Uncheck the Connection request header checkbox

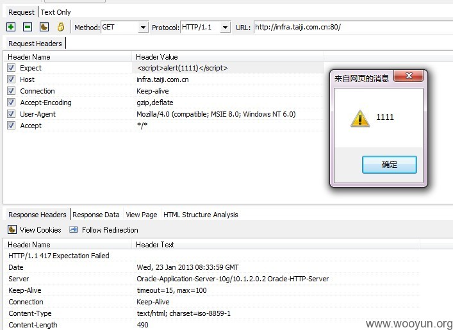tap(11, 91)
